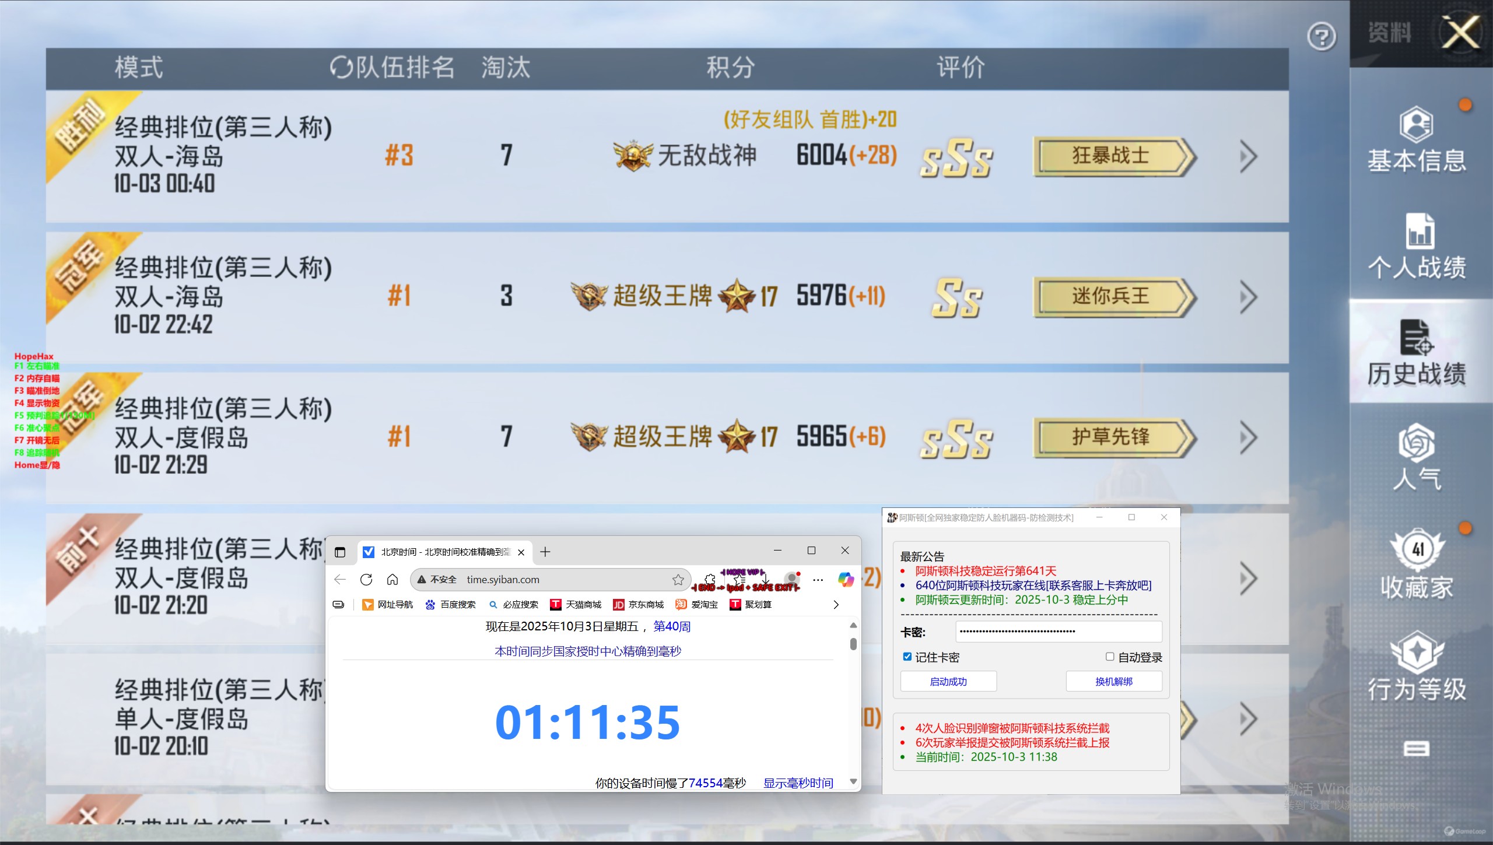Bookmark page with star icon
This screenshot has height=845, width=1493.
[678, 580]
